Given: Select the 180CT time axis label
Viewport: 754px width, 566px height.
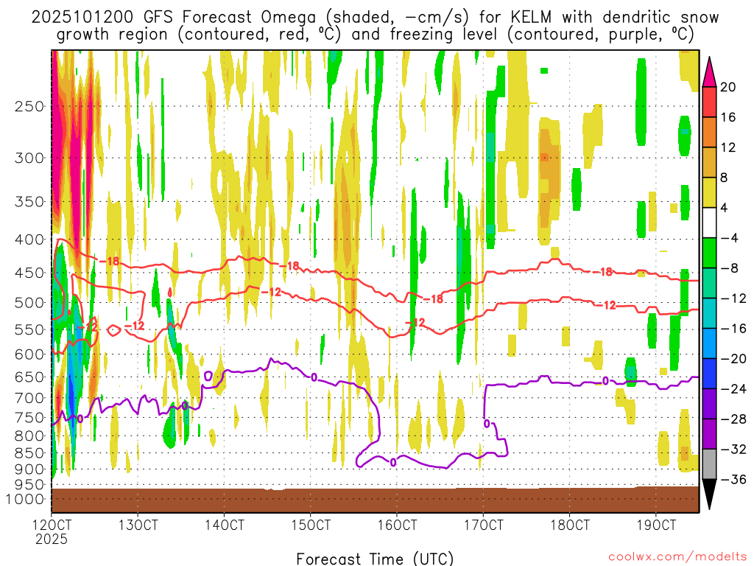Looking at the screenshot, I should coord(569,525).
